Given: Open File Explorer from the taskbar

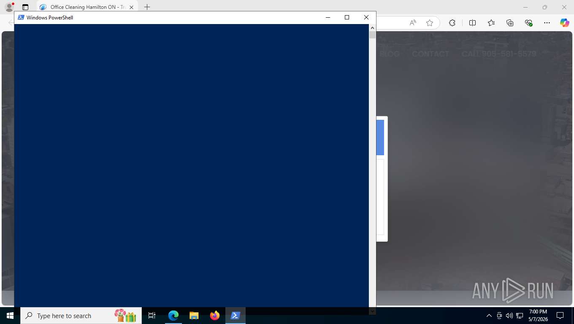Looking at the screenshot, I should click(194, 316).
